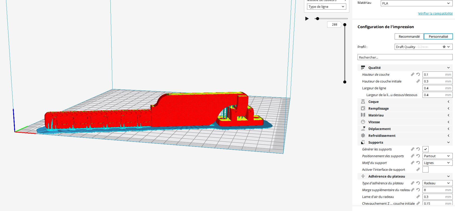Screen dimensions: 455x211
Task: Click link icon for Type d'adhérence du plateau
Action: pos(412,183)
